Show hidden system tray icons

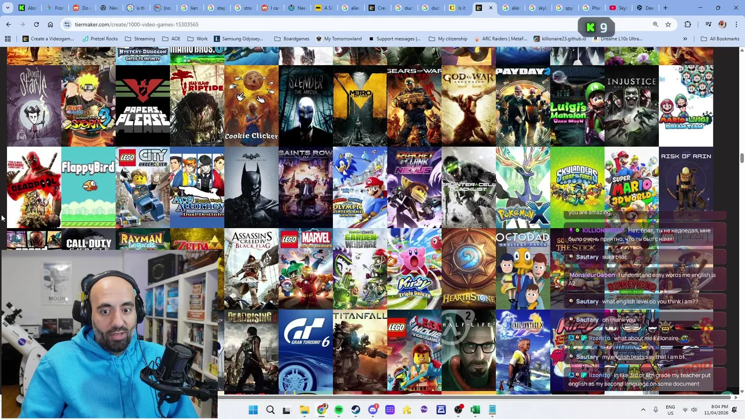[643, 410]
